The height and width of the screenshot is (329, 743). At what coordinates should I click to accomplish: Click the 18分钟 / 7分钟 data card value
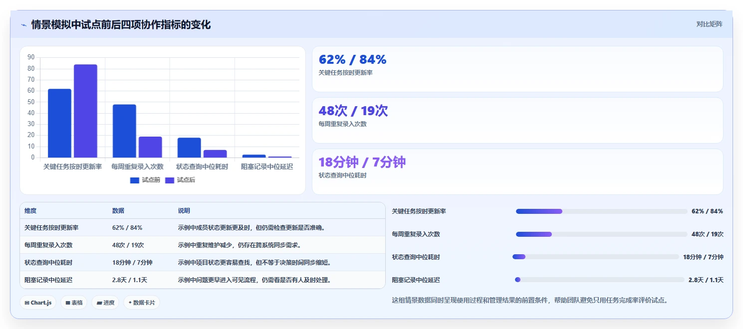(362, 163)
